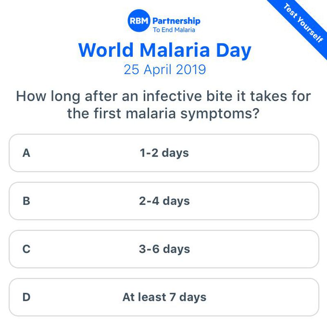Click the question line starting "How long after"
Viewport: 327px width, 327px height.
[163, 96]
